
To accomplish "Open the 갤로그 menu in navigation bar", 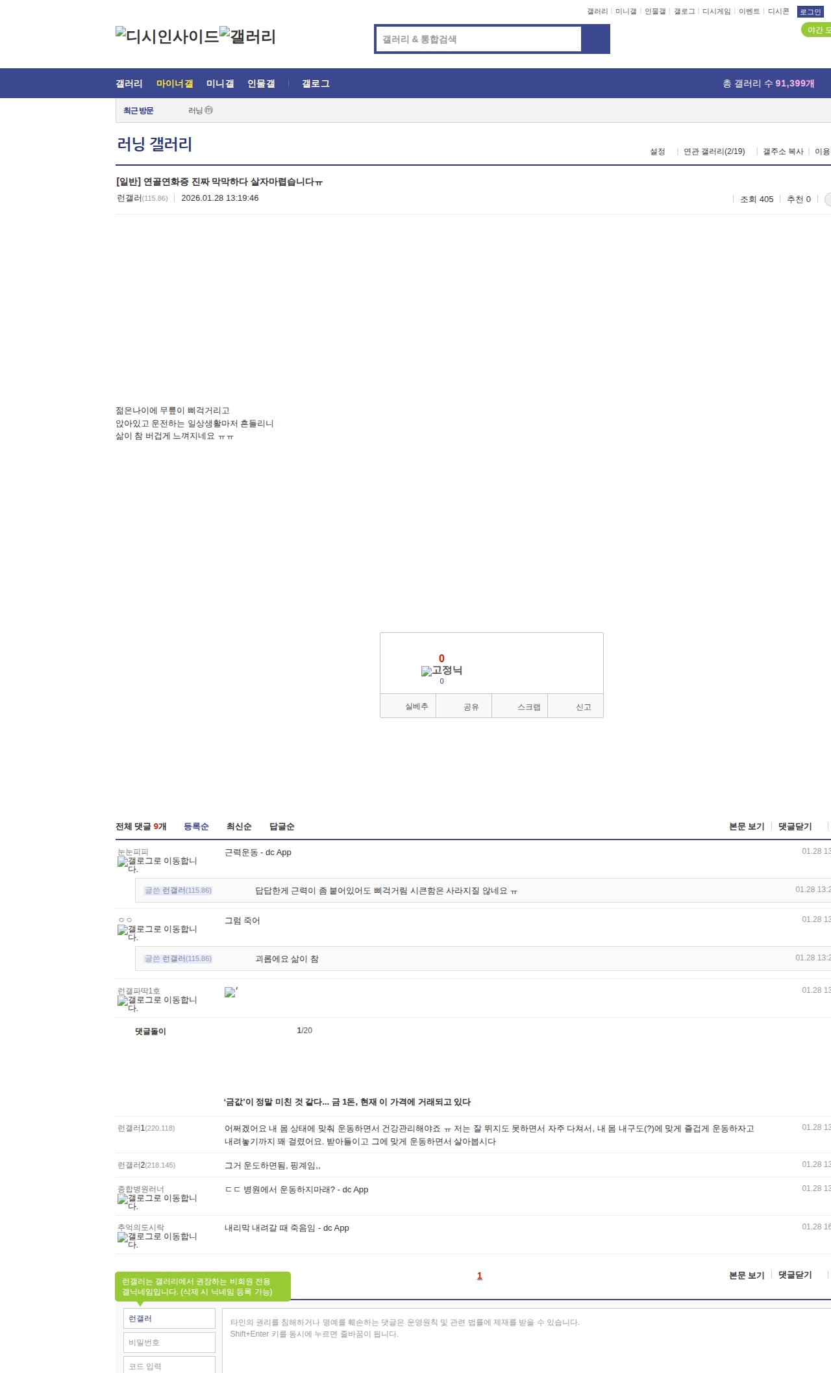I will point(316,83).
